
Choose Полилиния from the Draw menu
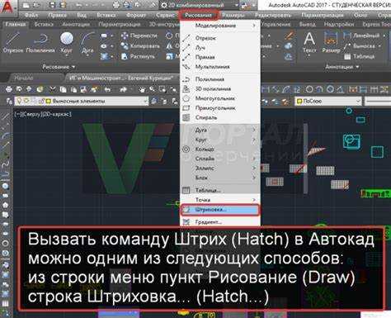[220, 79]
